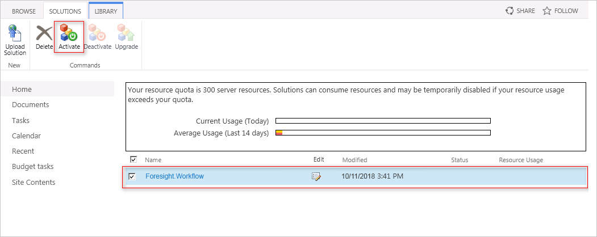The image size is (597, 237).
Task: Navigate to Site Contents
Action: pyautogui.click(x=34, y=183)
